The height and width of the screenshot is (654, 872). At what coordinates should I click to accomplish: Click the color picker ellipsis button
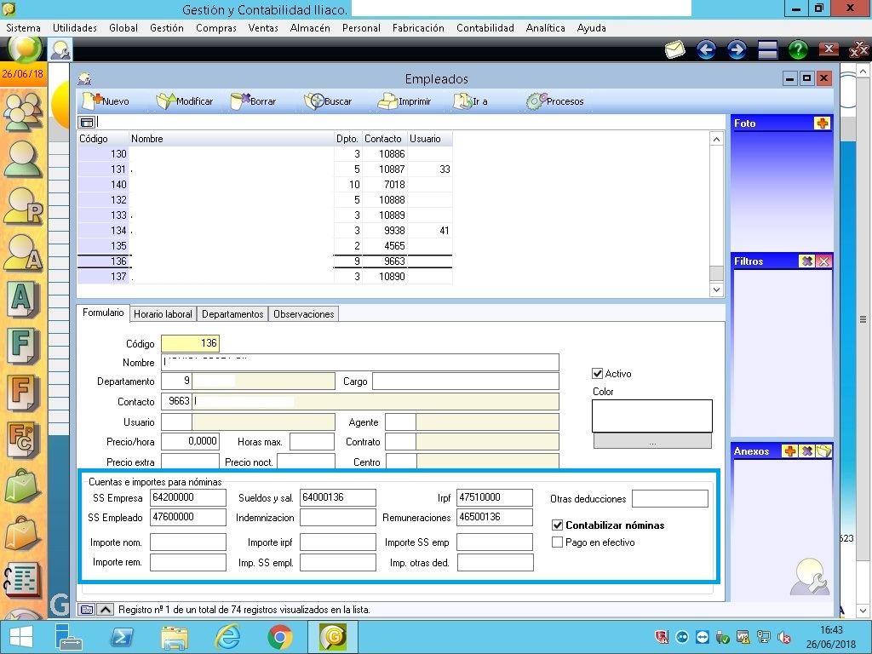652,442
